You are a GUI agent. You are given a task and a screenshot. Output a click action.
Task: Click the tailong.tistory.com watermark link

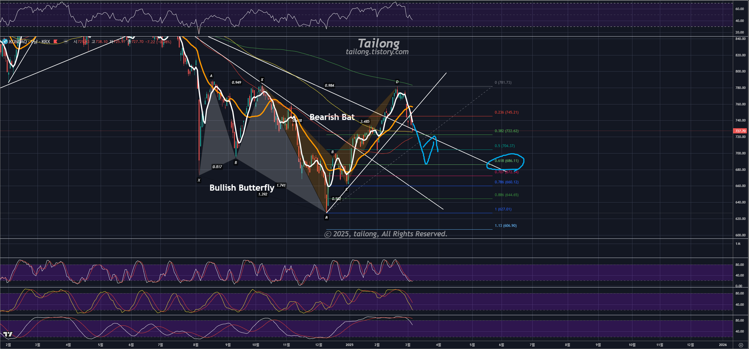tap(377, 52)
